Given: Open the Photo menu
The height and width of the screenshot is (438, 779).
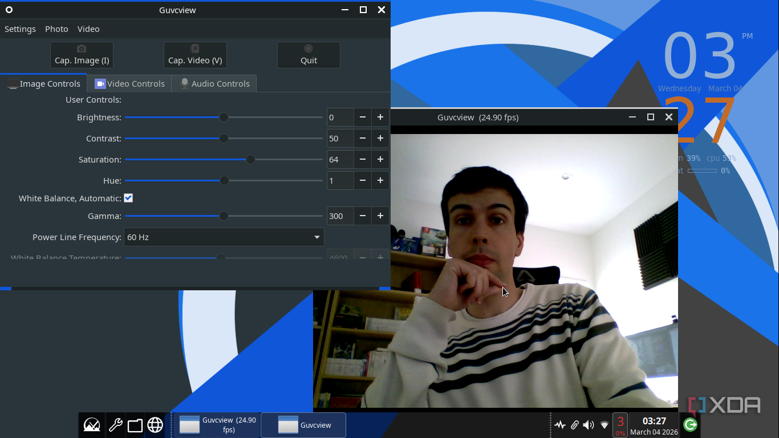Looking at the screenshot, I should coord(56,29).
